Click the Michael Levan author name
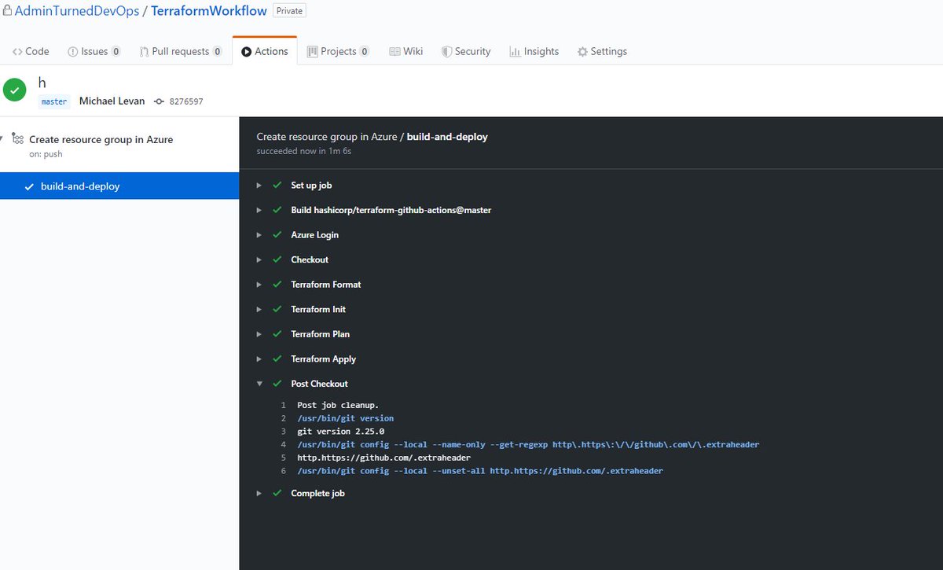This screenshot has width=943, height=570. (x=112, y=101)
